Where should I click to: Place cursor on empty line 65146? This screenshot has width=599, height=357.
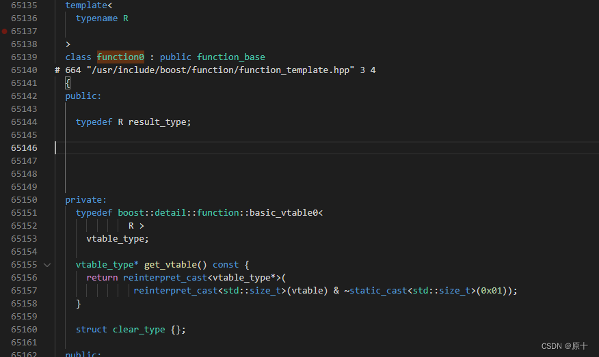[327, 148]
